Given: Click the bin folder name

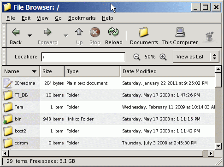Looking at the screenshot, I should 18,119.
